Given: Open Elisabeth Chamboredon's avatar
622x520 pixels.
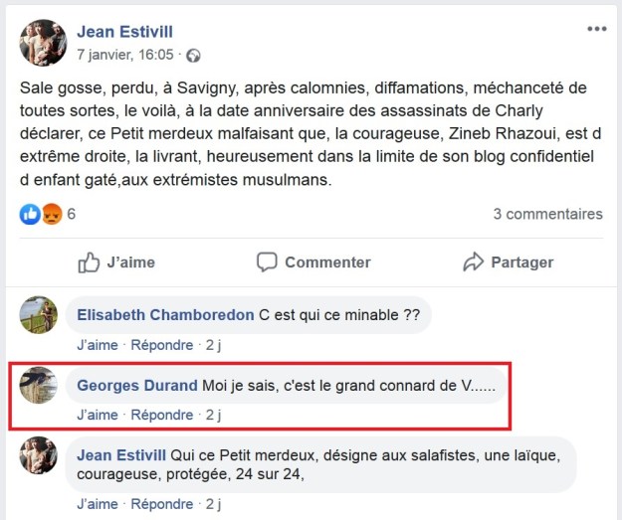Looking at the screenshot, I should click(38, 315).
